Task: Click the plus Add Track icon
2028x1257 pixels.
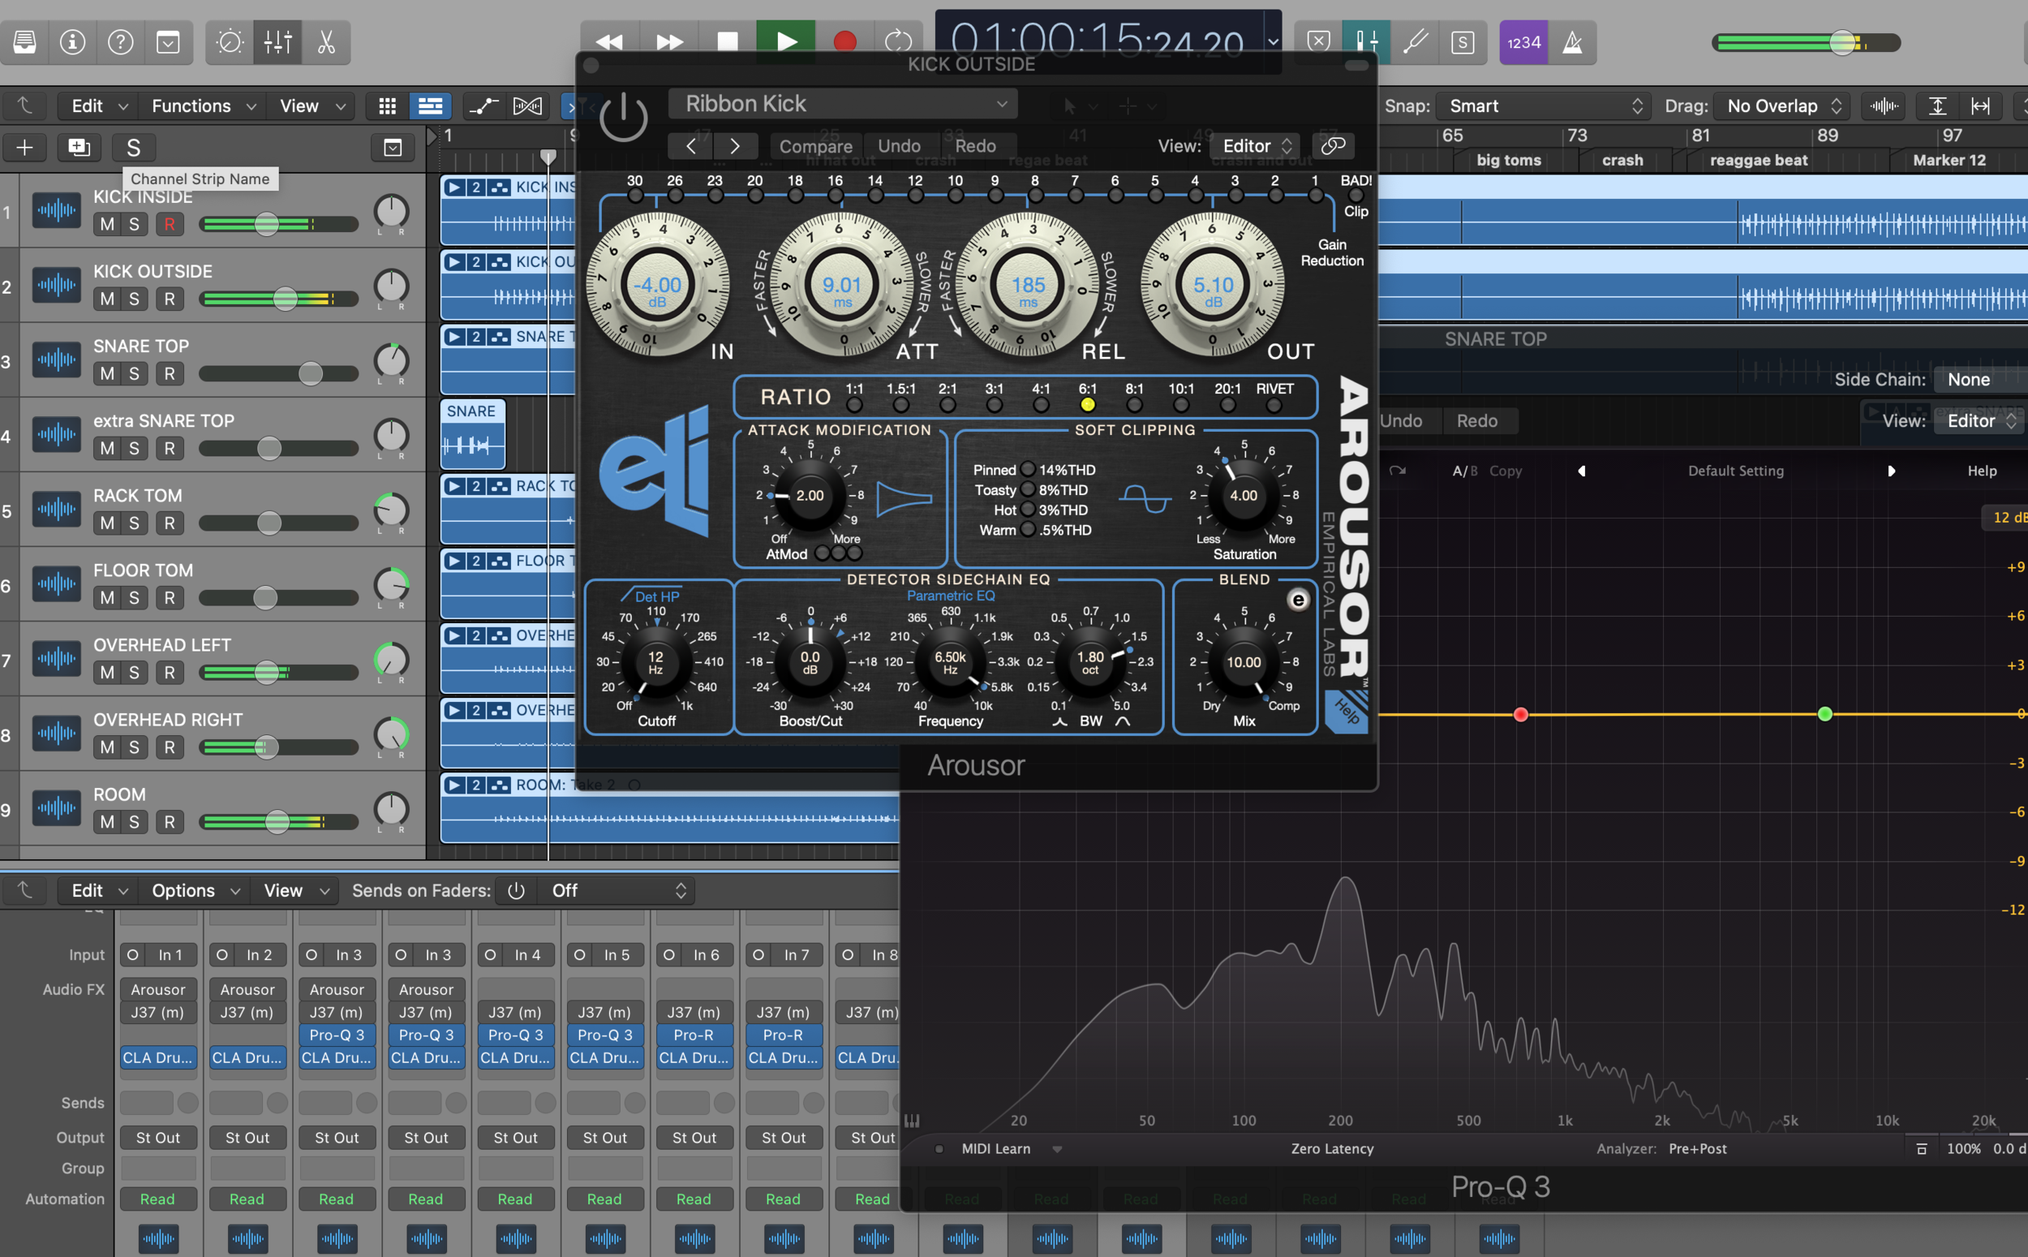Action: click(25, 147)
